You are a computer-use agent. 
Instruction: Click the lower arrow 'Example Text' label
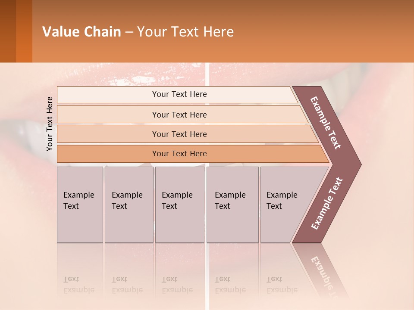pyautogui.click(x=327, y=204)
